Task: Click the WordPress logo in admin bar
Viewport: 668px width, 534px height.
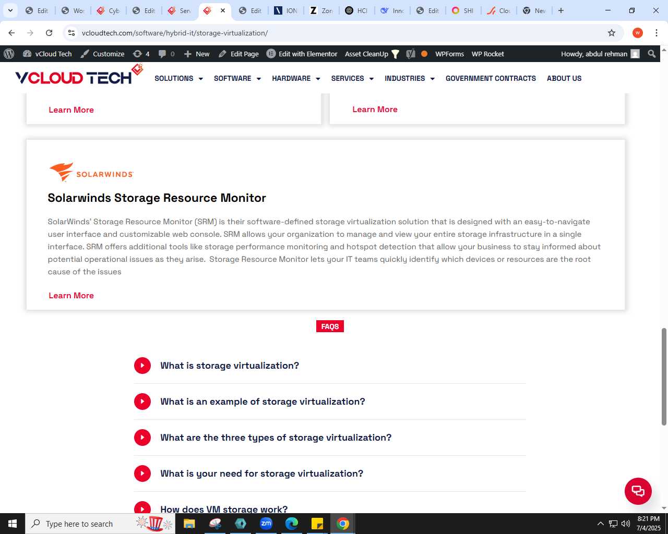Action: coord(9,54)
